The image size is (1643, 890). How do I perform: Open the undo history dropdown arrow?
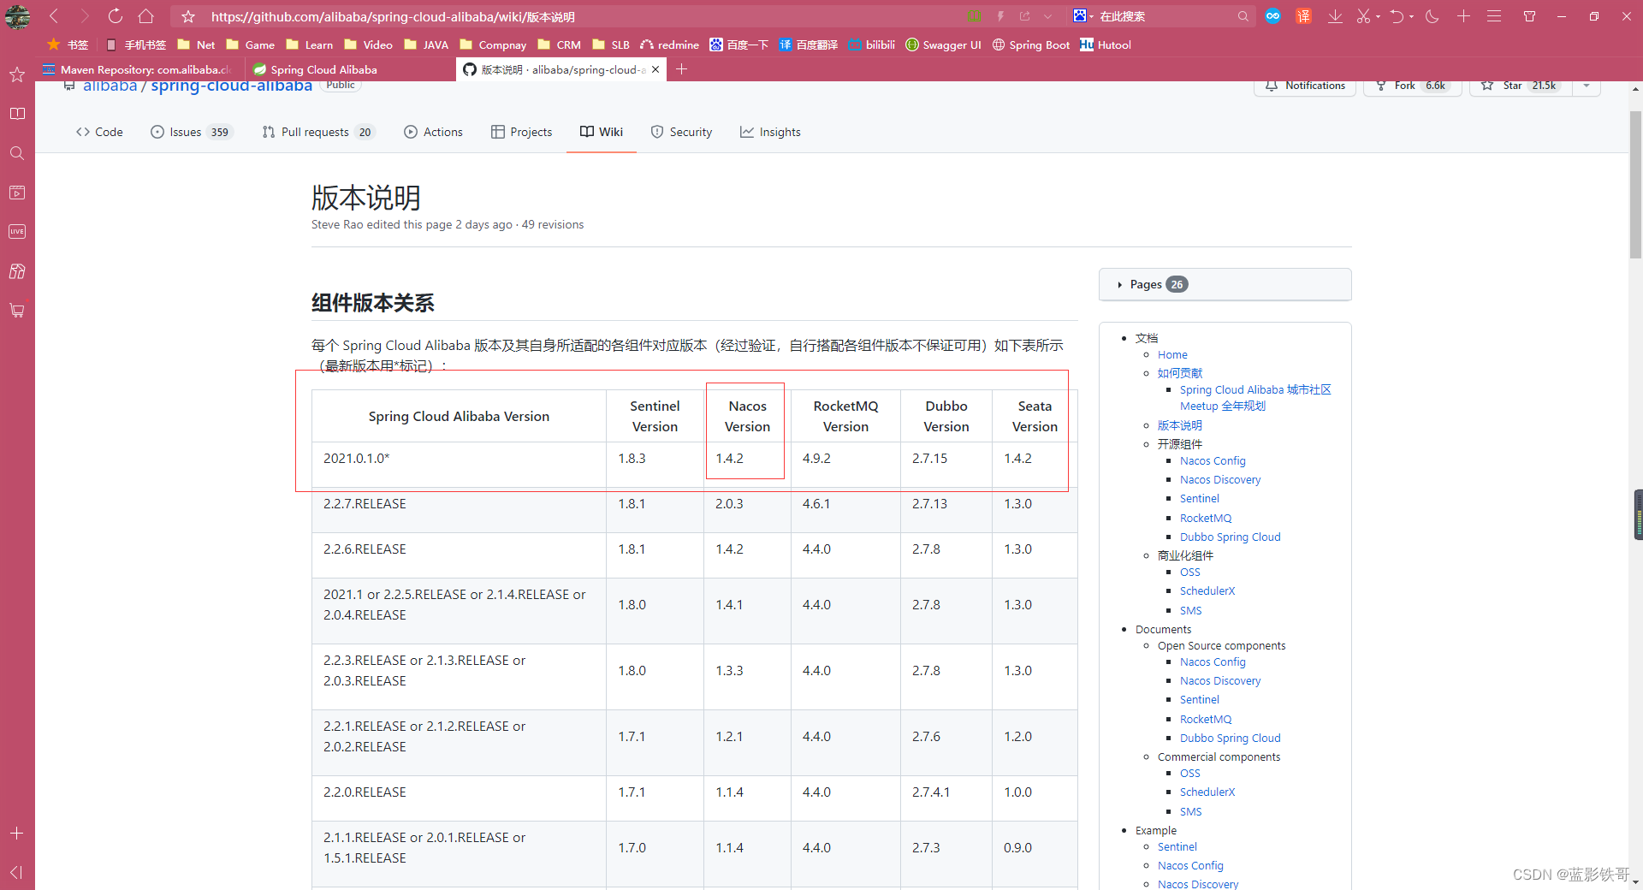1411,16
